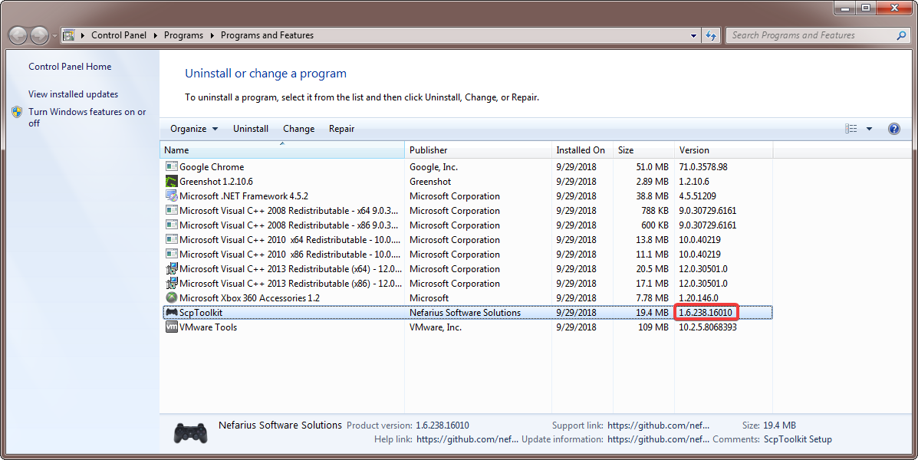918x460 pixels.
Task: Click the gamepad image in details pane
Action: pos(190,433)
